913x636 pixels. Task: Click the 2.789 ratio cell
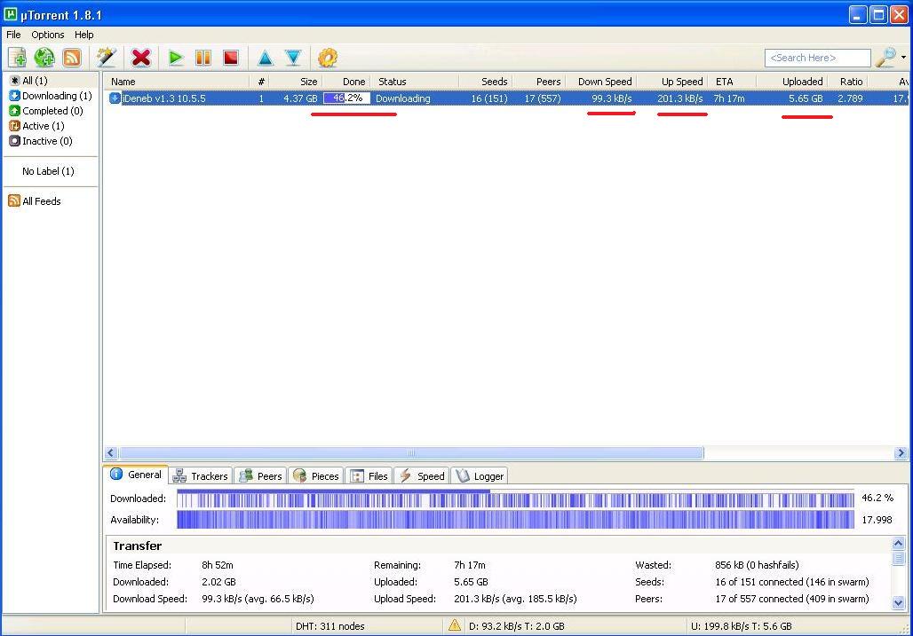coord(850,98)
